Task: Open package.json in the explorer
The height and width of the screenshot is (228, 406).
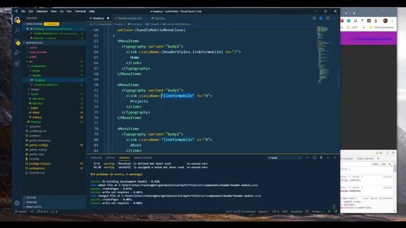Action: (x=37, y=168)
